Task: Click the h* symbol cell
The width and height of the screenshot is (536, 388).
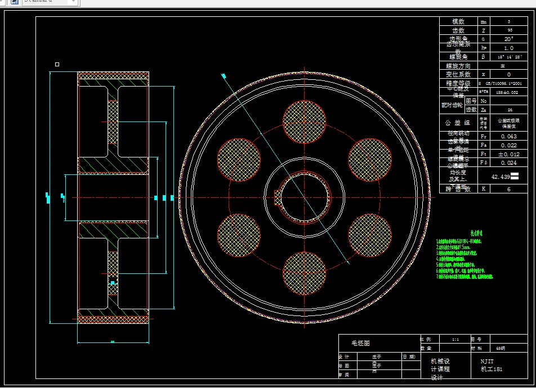Action: [483, 48]
